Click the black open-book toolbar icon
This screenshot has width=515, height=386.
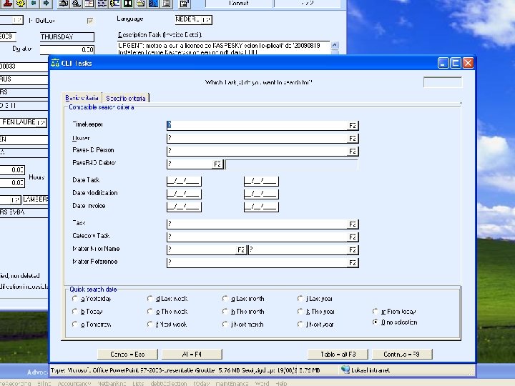tap(128, 4)
